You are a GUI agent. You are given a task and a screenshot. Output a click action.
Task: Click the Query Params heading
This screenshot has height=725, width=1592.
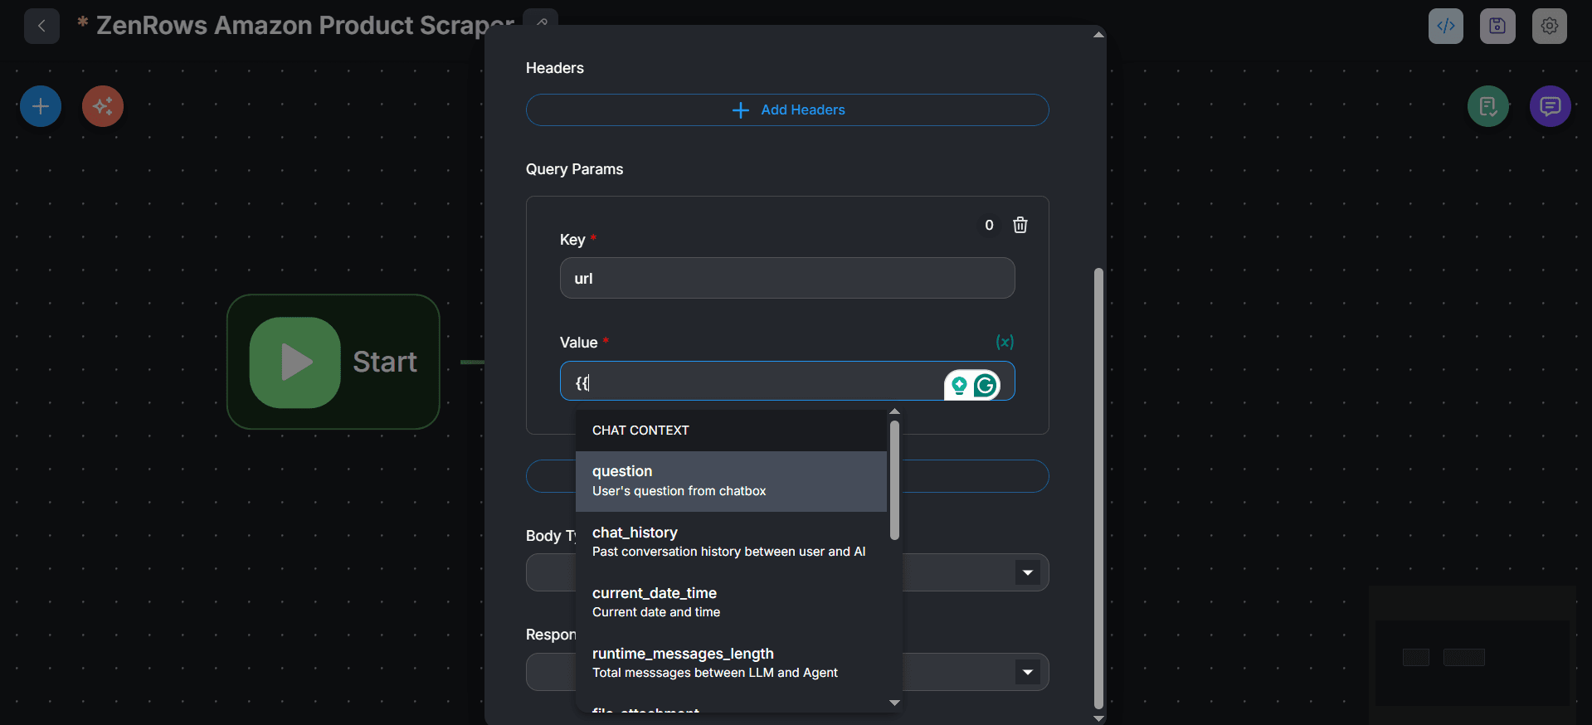574,169
